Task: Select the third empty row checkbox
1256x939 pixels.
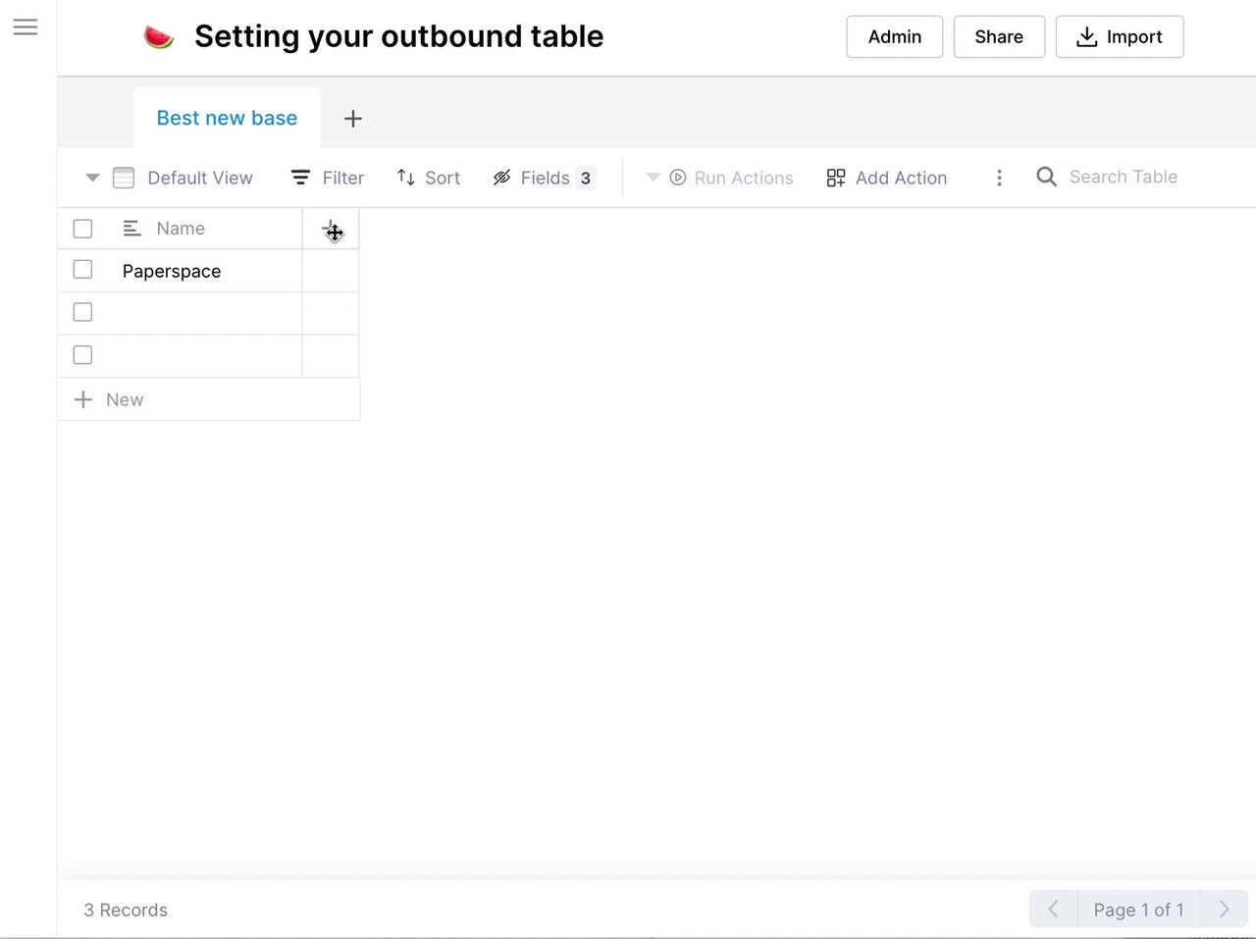Action: 82,355
